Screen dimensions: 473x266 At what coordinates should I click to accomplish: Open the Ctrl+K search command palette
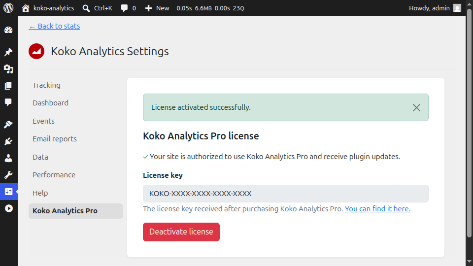[98, 8]
